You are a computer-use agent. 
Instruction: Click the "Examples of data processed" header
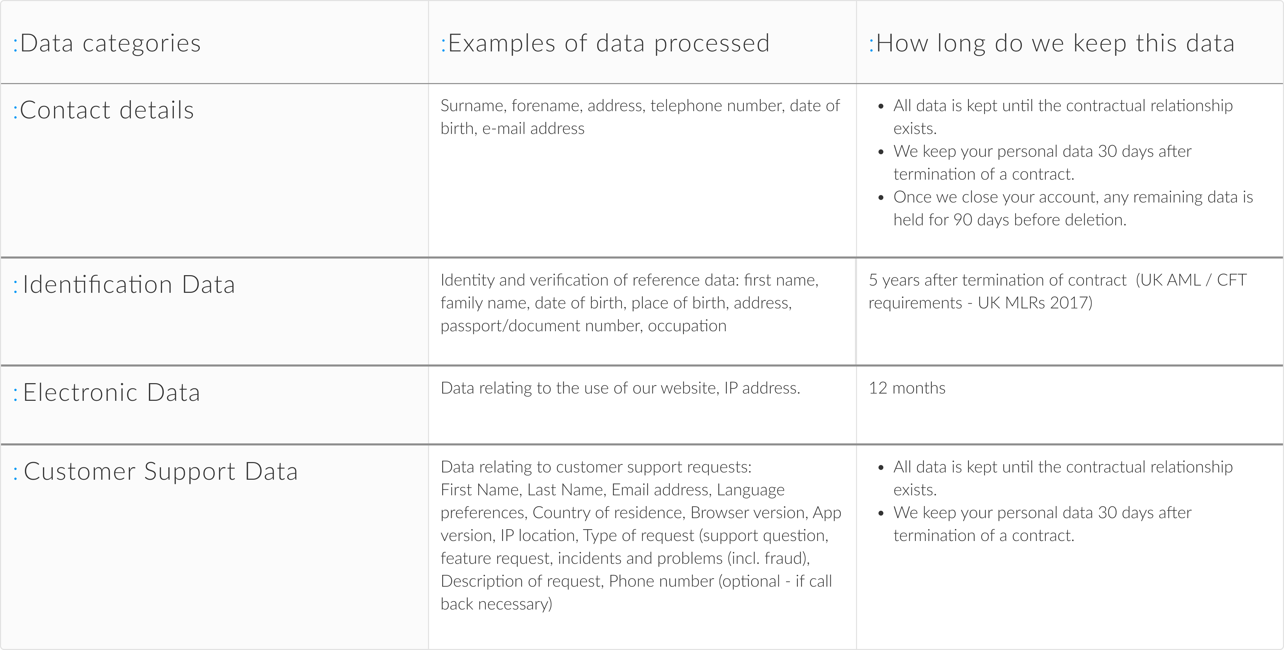[608, 43]
